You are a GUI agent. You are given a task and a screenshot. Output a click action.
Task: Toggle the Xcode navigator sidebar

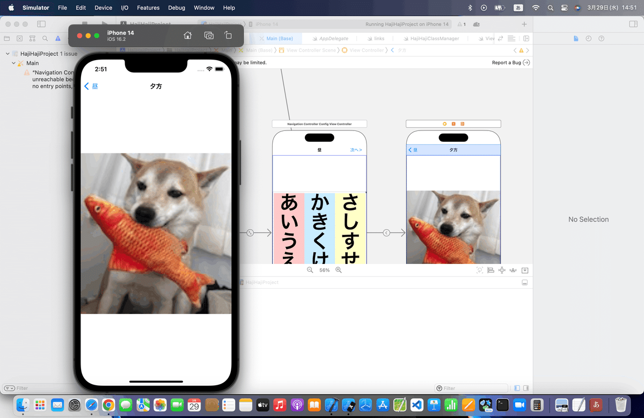41,24
